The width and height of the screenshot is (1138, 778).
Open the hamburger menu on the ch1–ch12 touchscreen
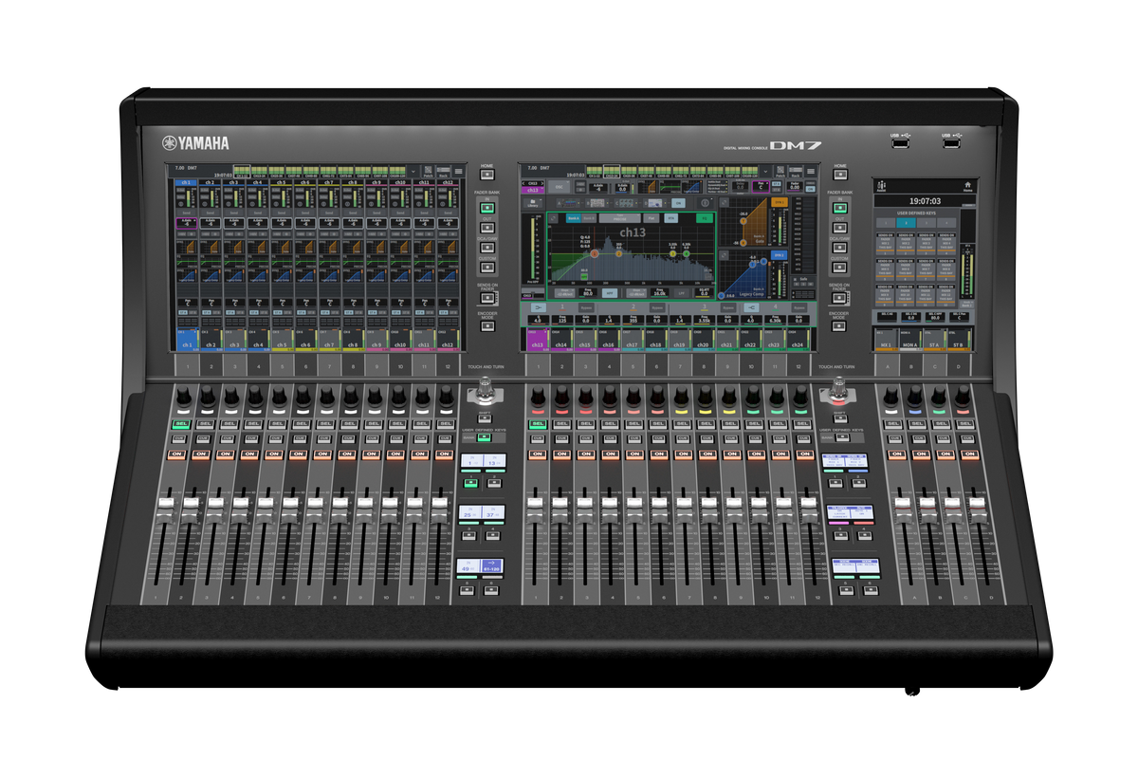point(459,172)
